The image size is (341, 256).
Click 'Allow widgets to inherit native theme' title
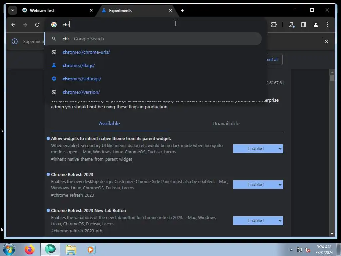point(111,138)
